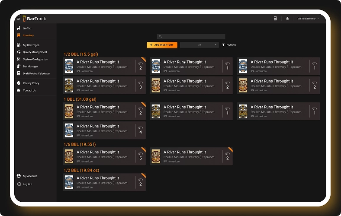Go to On-Tap via its tap icon
Viewport: 341px width, 216px height.
(19, 28)
